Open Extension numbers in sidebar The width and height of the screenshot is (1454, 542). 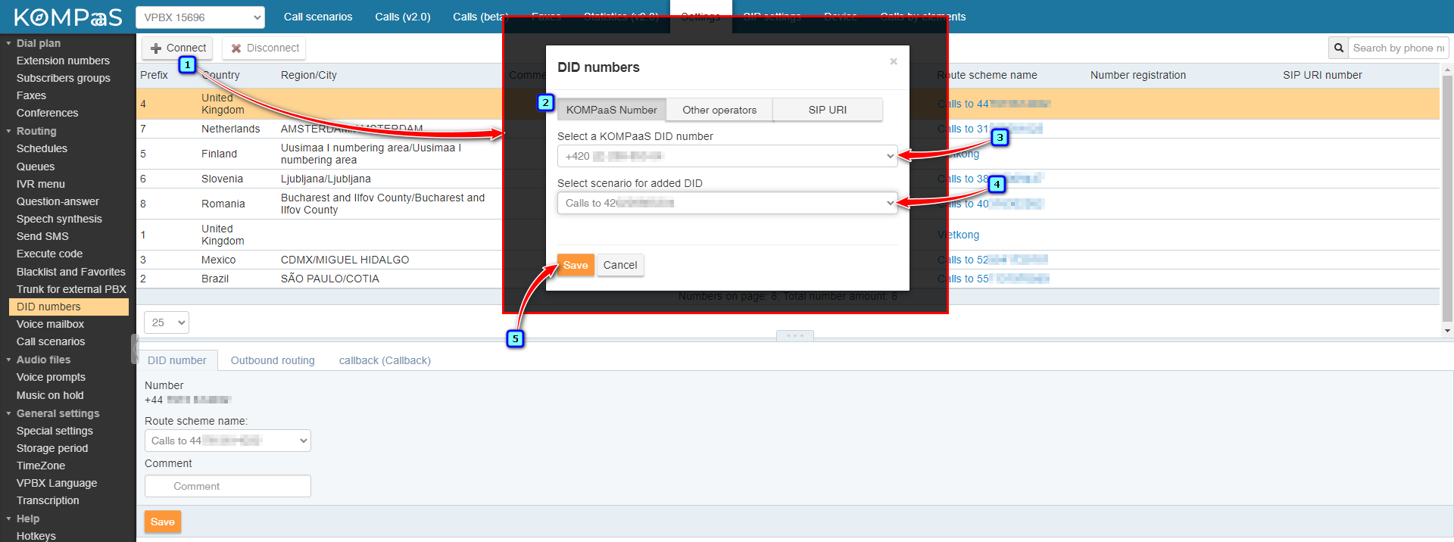pyautogui.click(x=63, y=61)
